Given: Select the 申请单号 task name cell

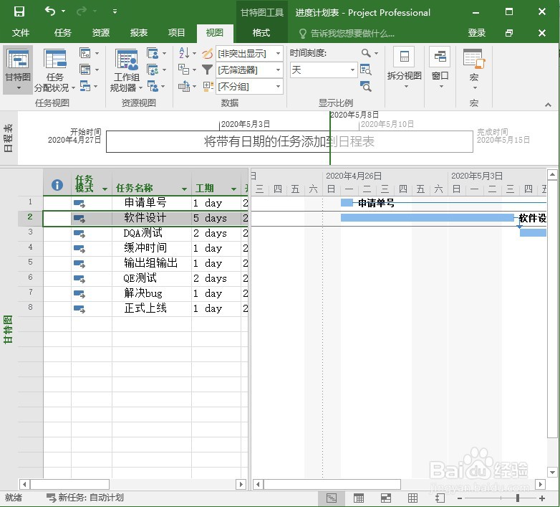Looking at the screenshot, I should [152, 203].
